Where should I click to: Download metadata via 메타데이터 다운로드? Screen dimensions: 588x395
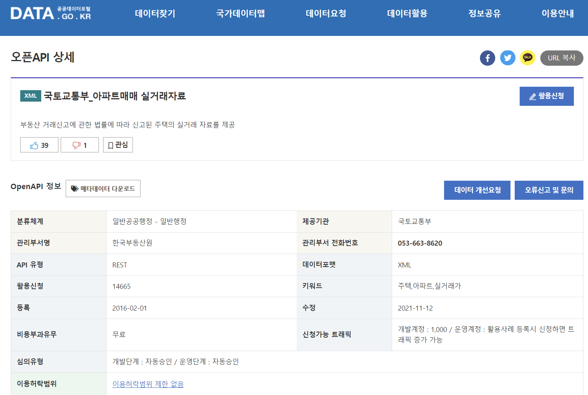coord(103,188)
